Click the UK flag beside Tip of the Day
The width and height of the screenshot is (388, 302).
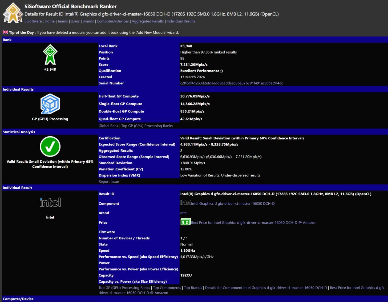point(5,32)
